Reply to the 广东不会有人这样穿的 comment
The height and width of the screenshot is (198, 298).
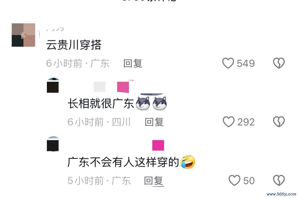[x=154, y=180]
